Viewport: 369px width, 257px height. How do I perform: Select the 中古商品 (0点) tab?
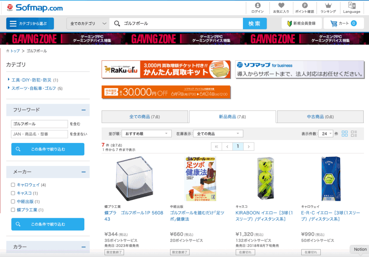(320, 117)
